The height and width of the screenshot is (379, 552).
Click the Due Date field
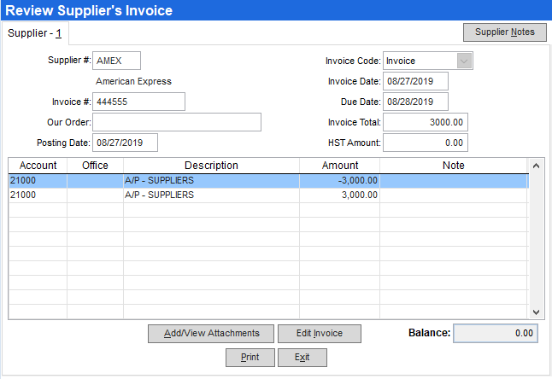415,102
